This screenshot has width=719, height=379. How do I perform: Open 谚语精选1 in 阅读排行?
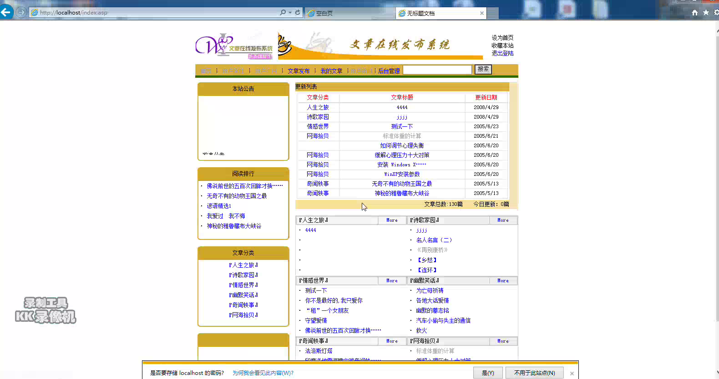click(219, 206)
